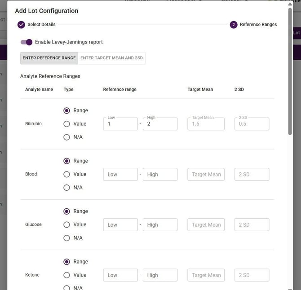Choose Value type for Glucose
Screen dimensions: 301x290
tap(67, 224)
